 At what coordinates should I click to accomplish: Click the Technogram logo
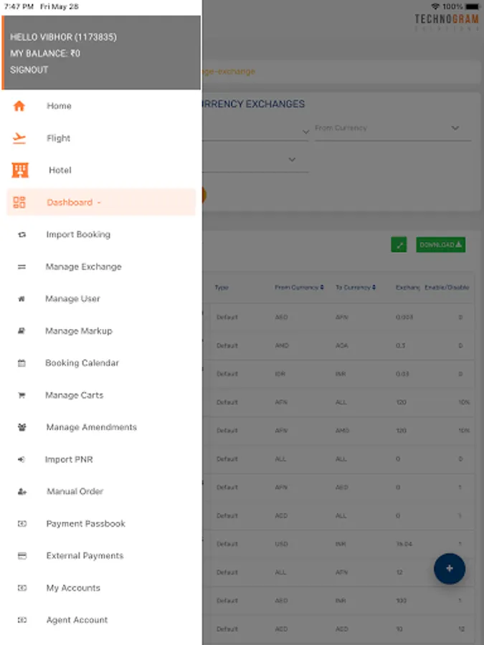pos(447,22)
